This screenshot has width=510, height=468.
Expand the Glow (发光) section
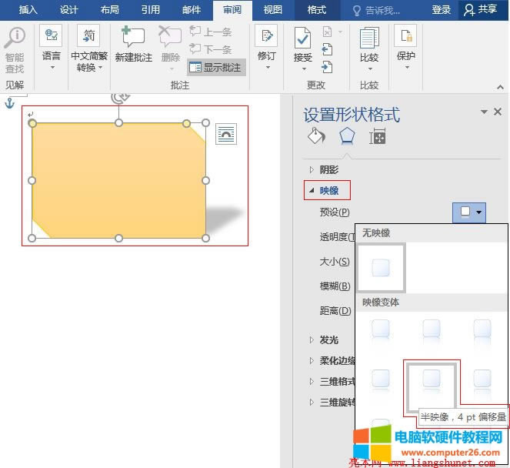(328, 339)
